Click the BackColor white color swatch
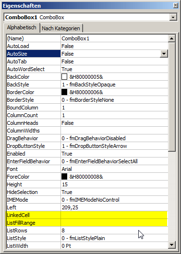Viewport: 181px width, 254px height. [x=64, y=77]
